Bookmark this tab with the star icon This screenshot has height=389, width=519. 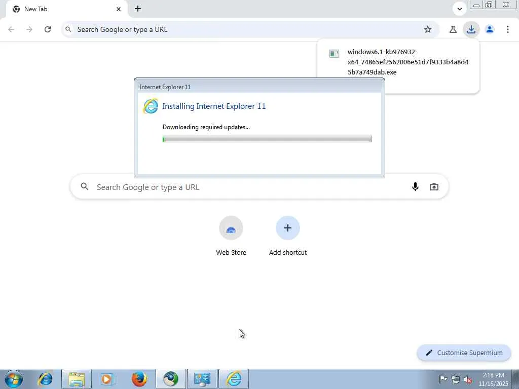[x=428, y=29]
